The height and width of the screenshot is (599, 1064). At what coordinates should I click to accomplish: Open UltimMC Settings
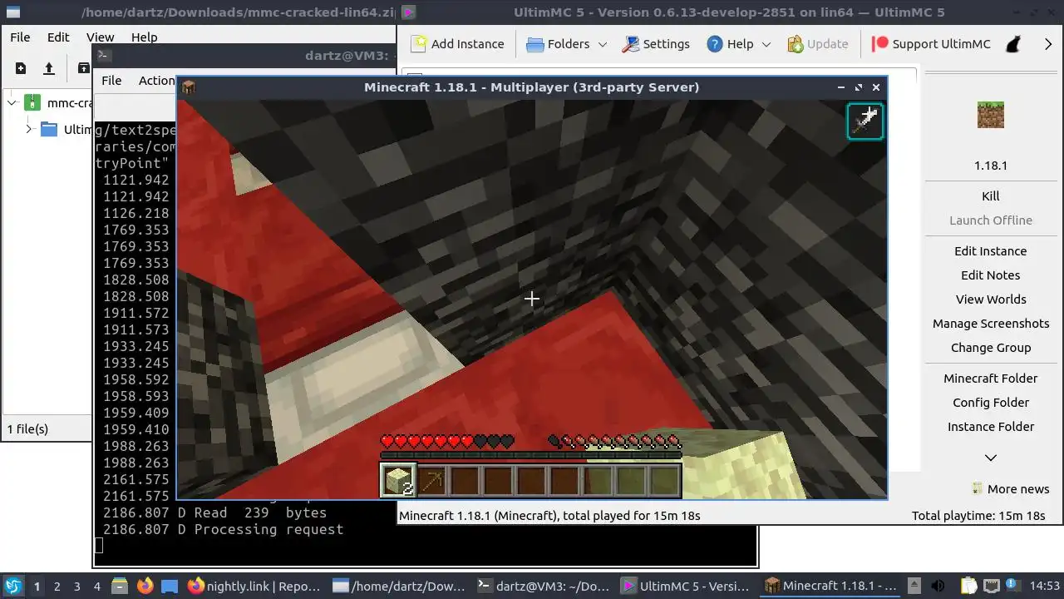pos(656,44)
